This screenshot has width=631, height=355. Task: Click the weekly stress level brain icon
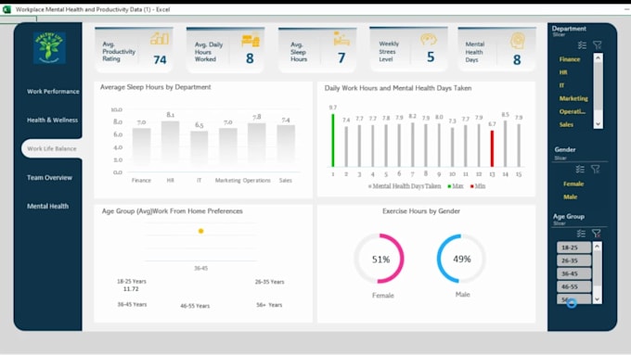429,40
